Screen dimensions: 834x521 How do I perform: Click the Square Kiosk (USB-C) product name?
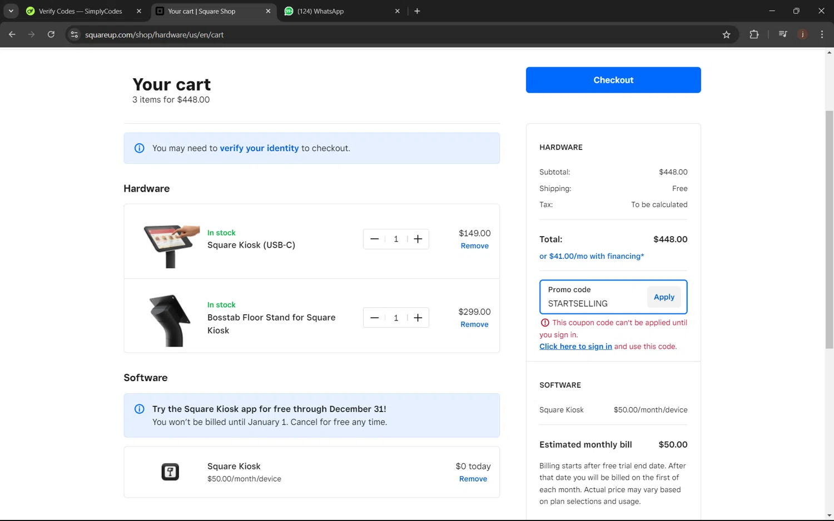coord(251,245)
